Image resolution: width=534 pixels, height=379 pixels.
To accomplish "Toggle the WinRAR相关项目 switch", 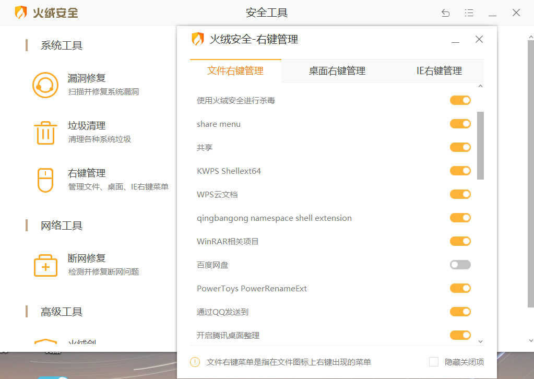I will (460, 241).
